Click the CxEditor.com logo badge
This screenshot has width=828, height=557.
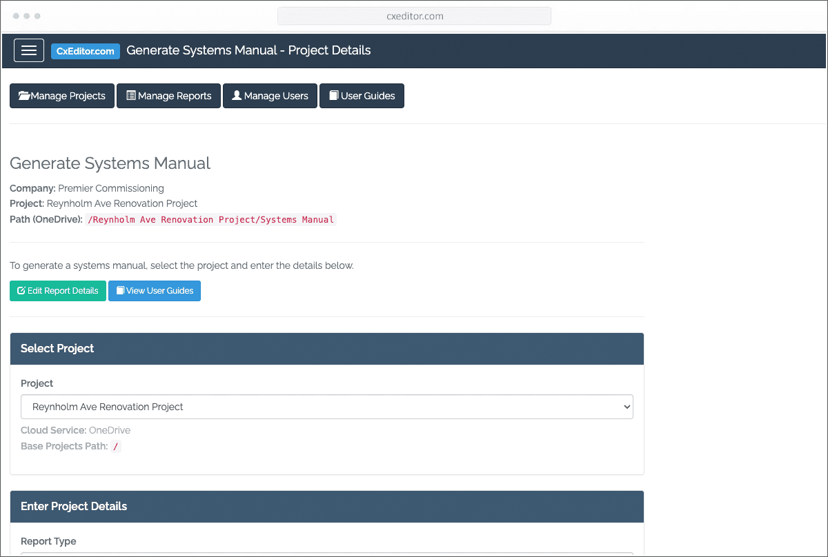click(86, 51)
